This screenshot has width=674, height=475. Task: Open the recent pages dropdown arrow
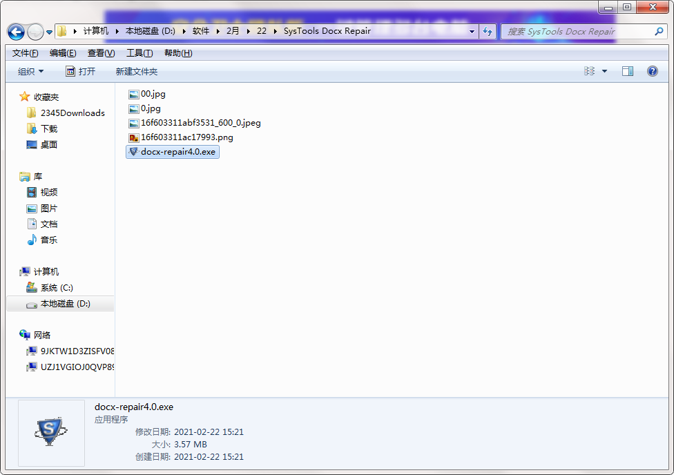(x=50, y=32)
